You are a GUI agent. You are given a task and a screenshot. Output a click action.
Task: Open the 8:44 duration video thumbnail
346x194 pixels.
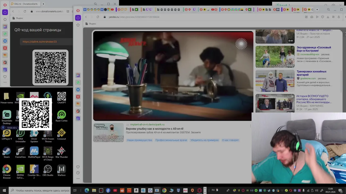[275, 36]
